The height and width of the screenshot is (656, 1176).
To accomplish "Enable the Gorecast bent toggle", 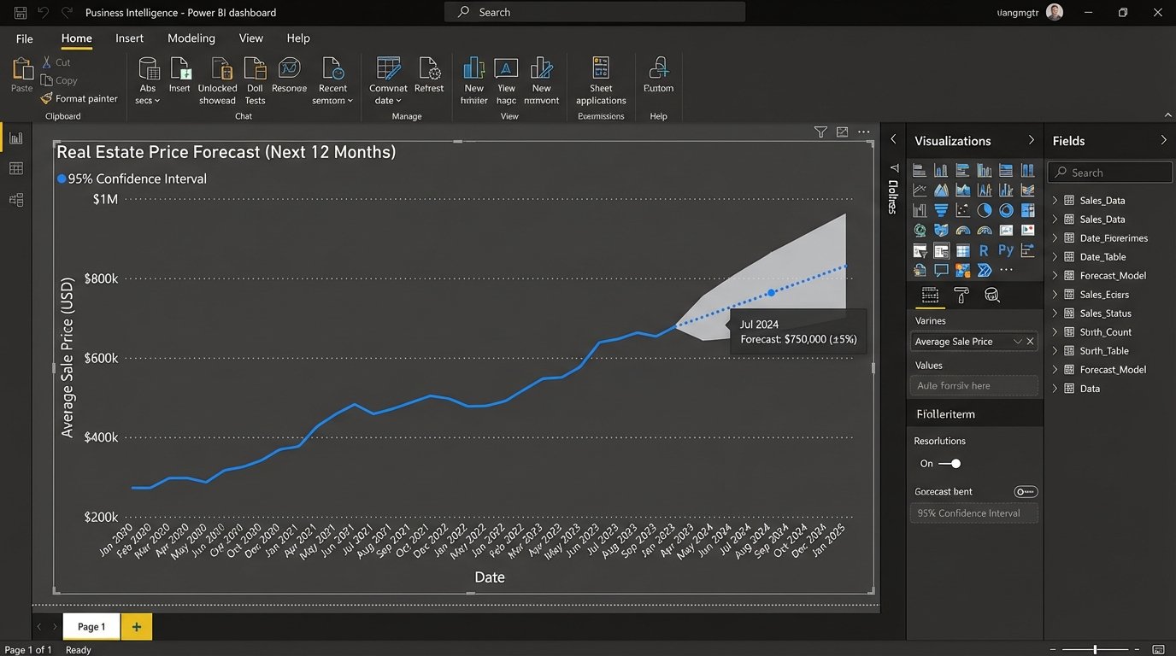I will (1025, 491).
